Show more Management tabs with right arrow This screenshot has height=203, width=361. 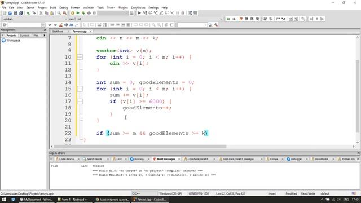tap(44, 36)
